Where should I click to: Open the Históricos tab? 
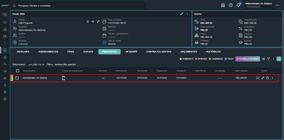pos(213,52)
